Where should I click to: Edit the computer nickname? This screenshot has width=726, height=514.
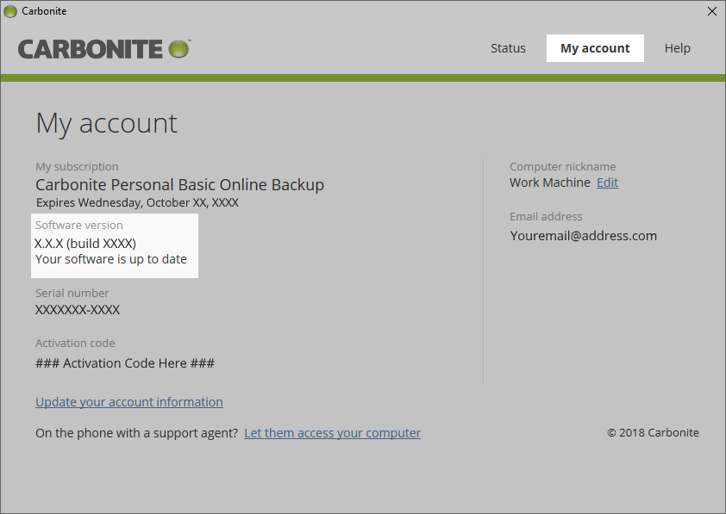click(x=607, y=183)
